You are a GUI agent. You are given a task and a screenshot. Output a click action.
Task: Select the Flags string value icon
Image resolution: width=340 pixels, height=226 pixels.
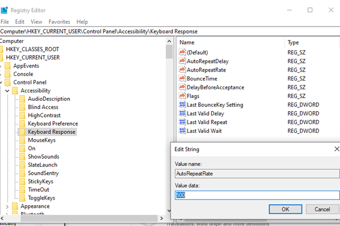click(x=182, y=96)
